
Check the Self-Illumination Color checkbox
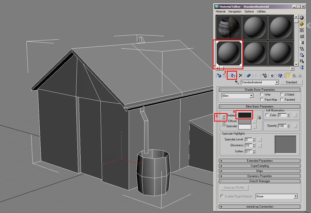click(267, 115)
